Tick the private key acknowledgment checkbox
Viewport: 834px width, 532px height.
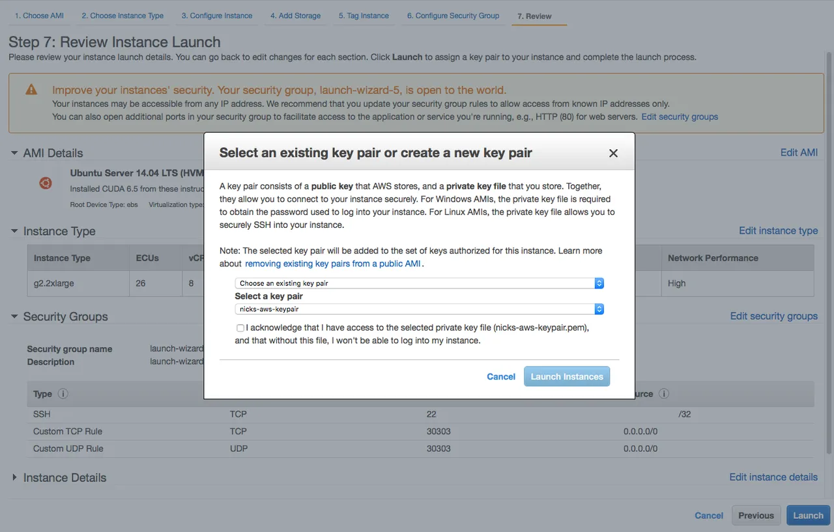pos(240,328)
